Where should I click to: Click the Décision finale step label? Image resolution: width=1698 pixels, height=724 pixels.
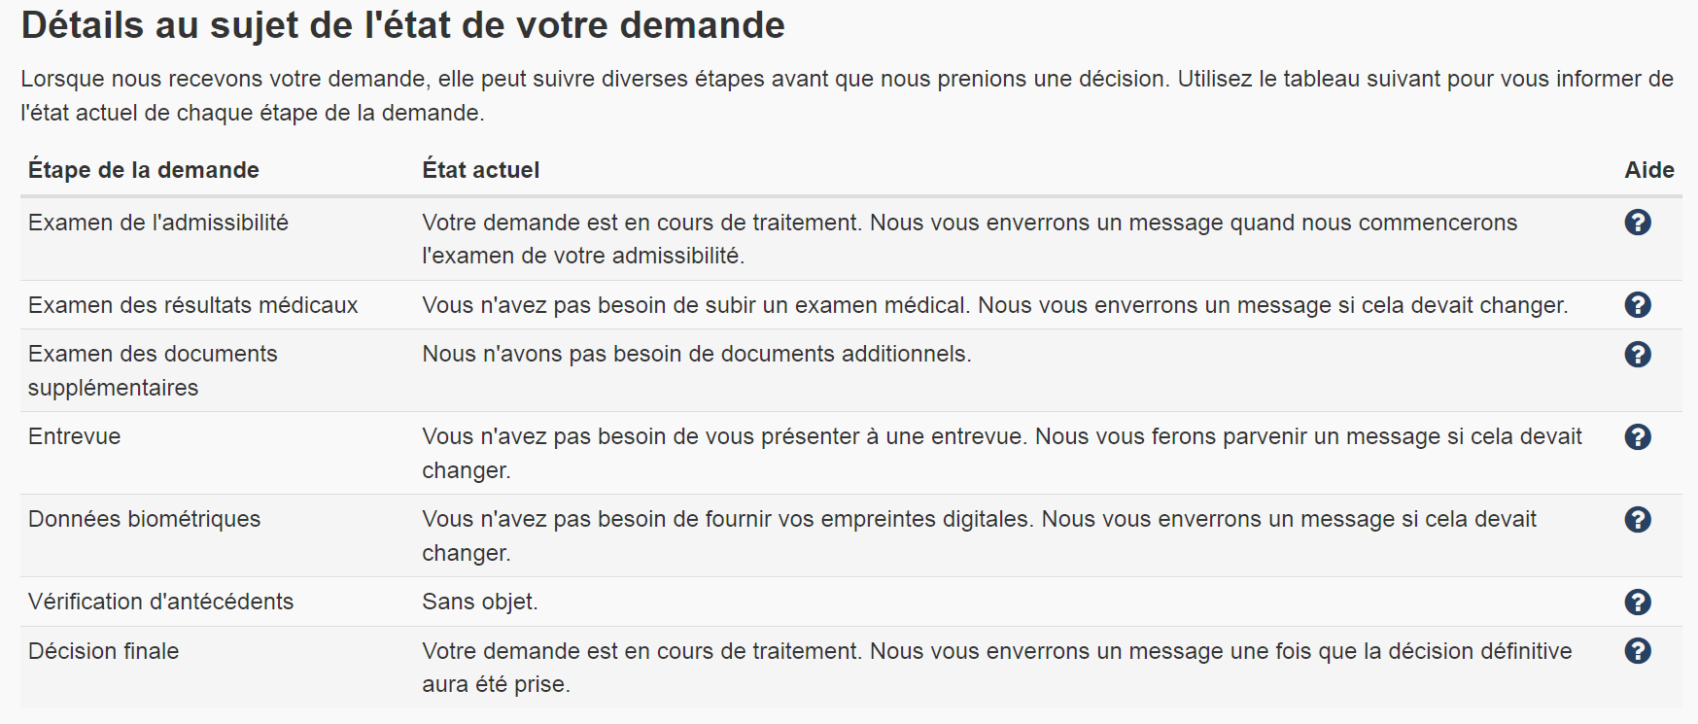[103, 650]
